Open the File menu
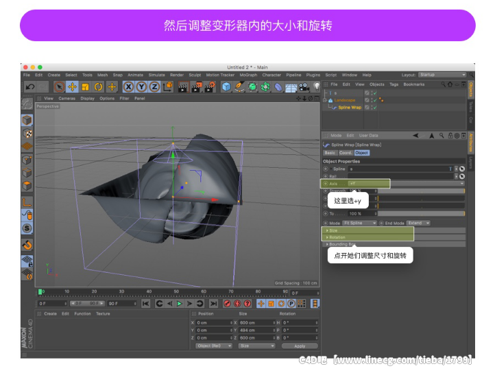 (27, 75)
